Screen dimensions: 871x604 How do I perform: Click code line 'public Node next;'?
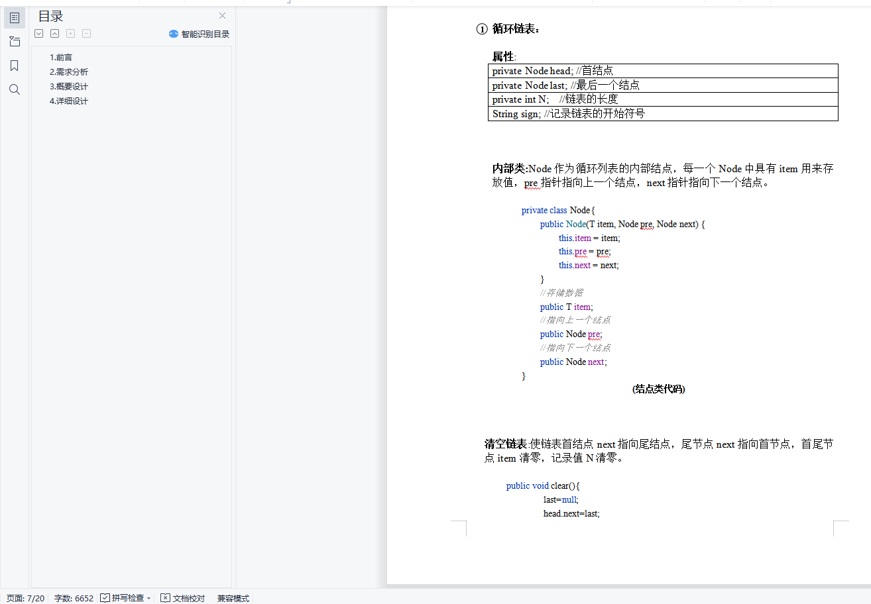573,362
